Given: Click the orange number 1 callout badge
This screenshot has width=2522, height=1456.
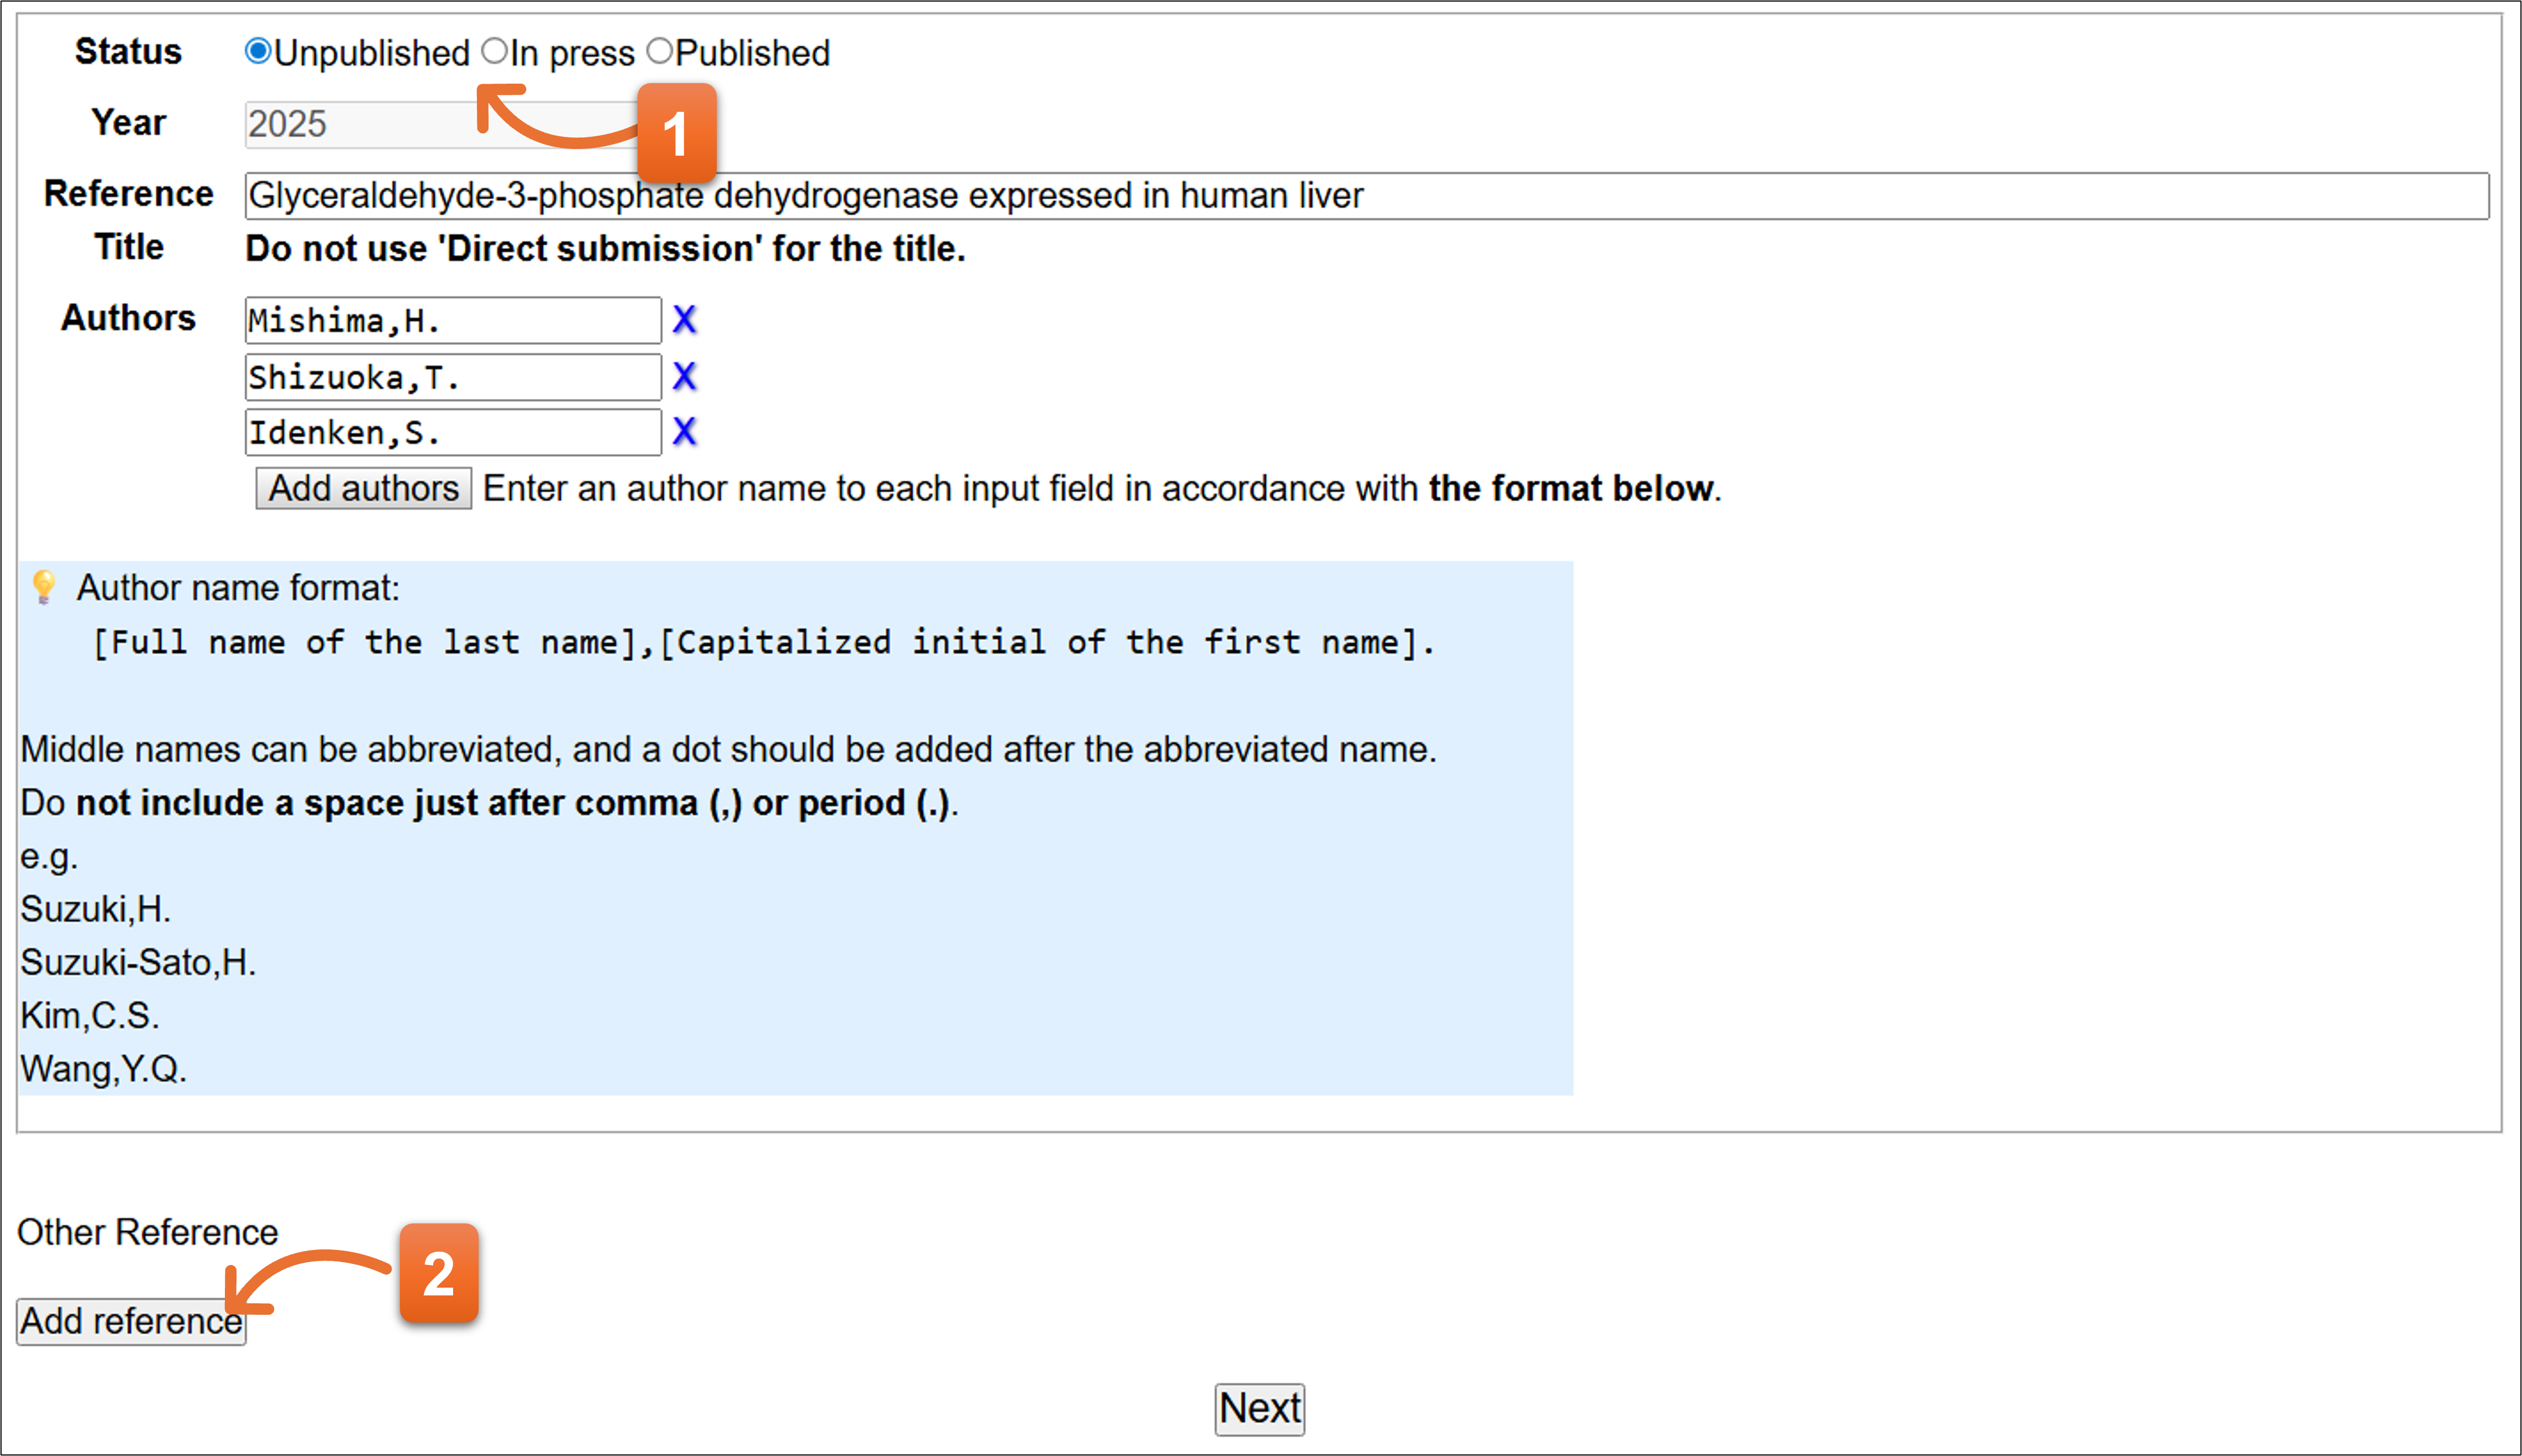Looking at the screenshot, I should click(x=676, y=133).
